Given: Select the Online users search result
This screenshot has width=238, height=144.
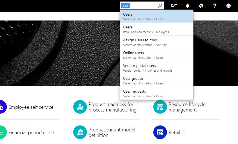Looking at the screenshot, I should coord(156,55).
